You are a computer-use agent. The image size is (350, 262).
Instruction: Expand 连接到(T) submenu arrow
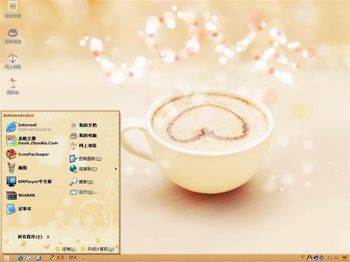coord(115,169)
